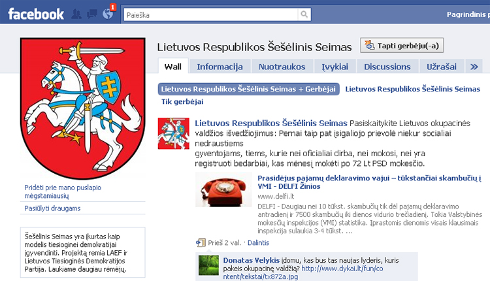The width and height of the screenshot is (490, 281).
Task: Select the Wall tab
Action: [173, 67]
